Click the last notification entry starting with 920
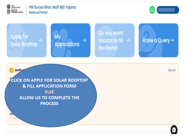185x139 pixels. click(11, 114)
